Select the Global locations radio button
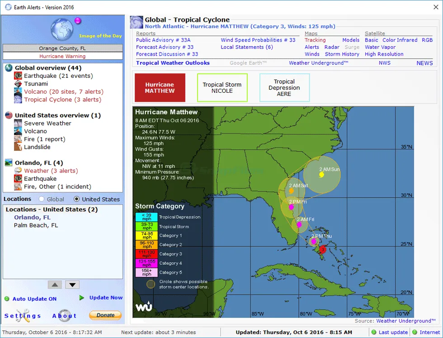 (x=42, y=199)
